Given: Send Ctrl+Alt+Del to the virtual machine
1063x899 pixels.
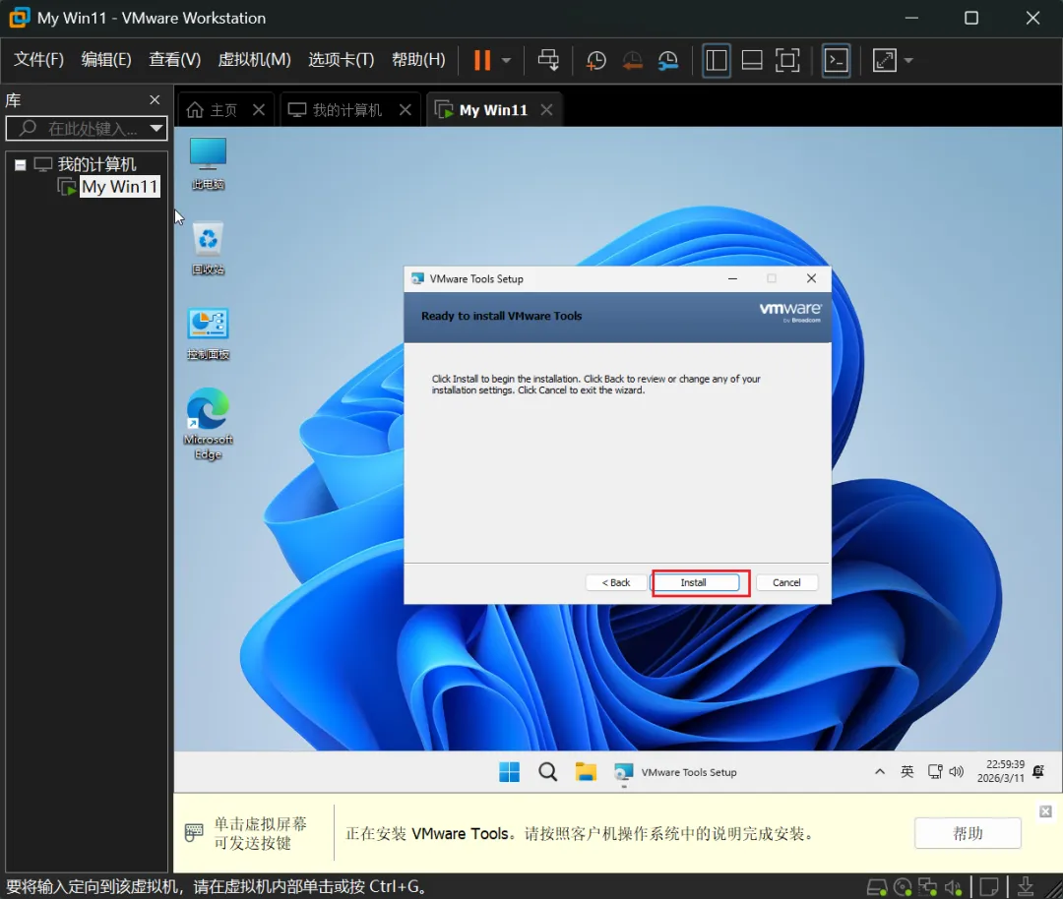Looking at the screenshot, I should (548, 60).
